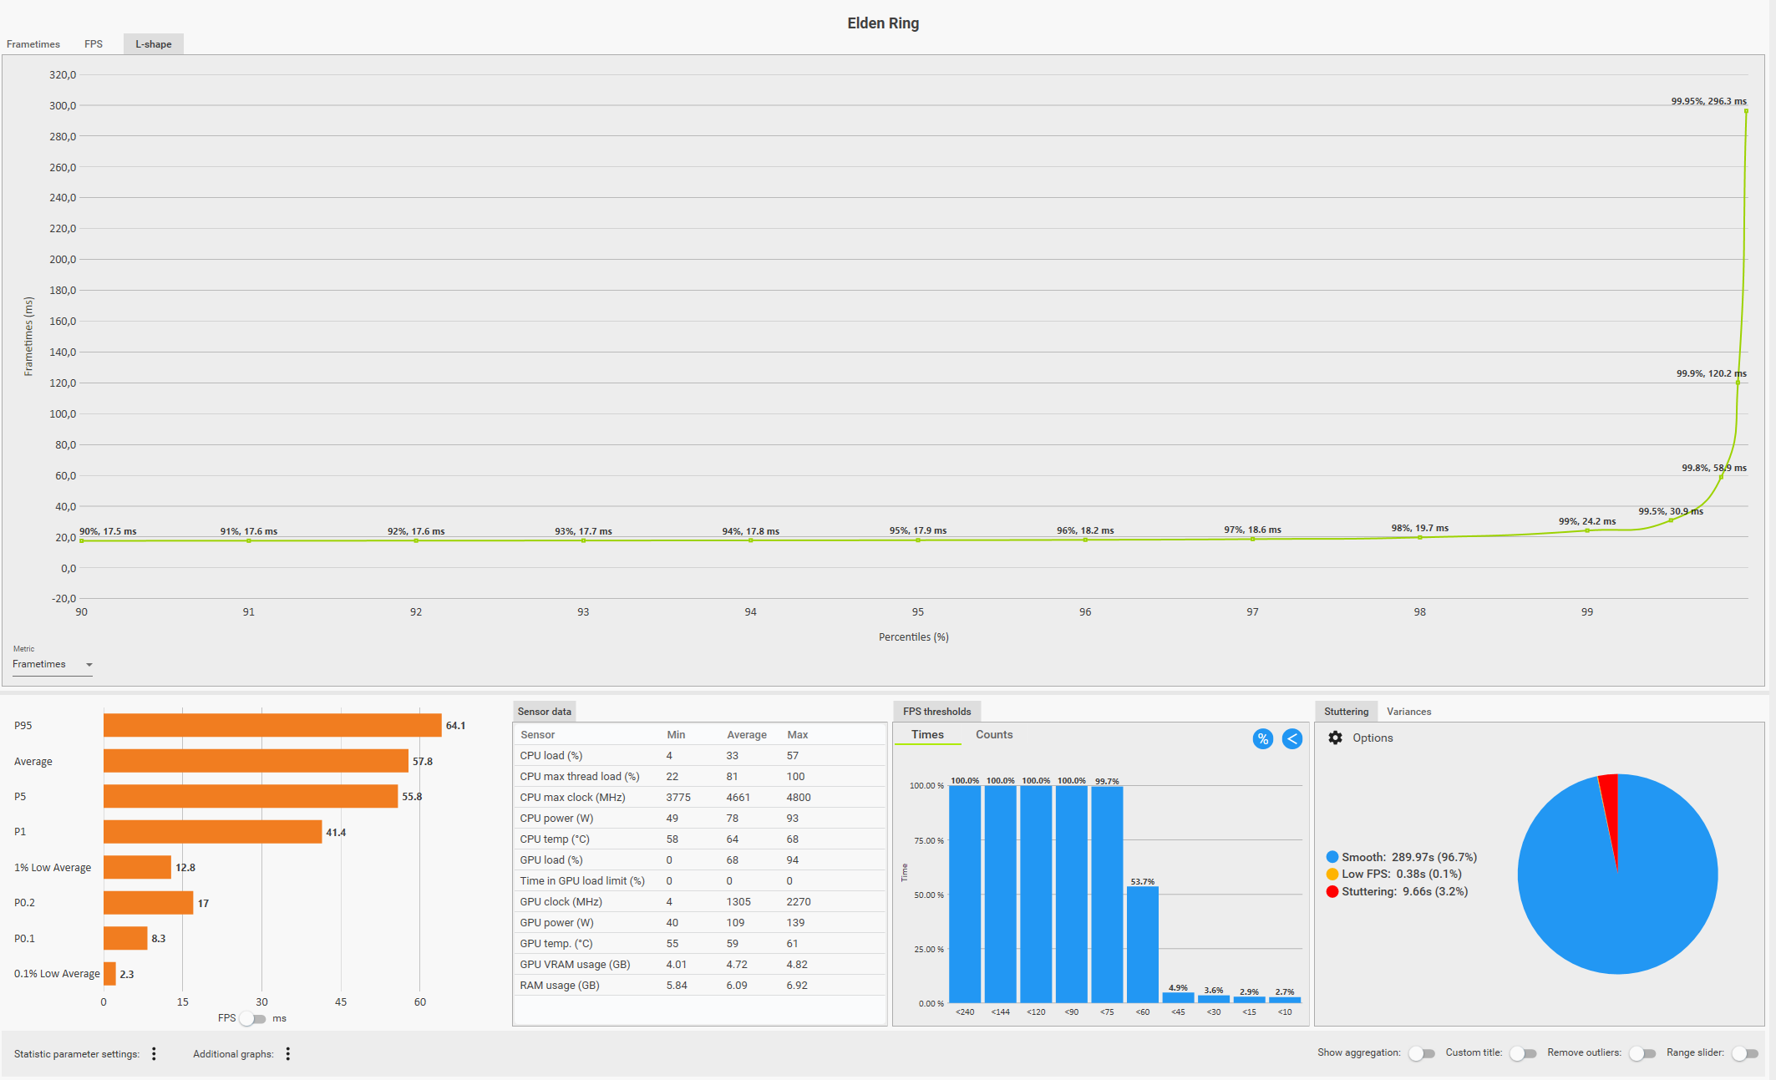Click the orange Low FPS legend dot
Image resolution: width=1776 pixels, height=1080 pixels.
[x=1332, y=874]
